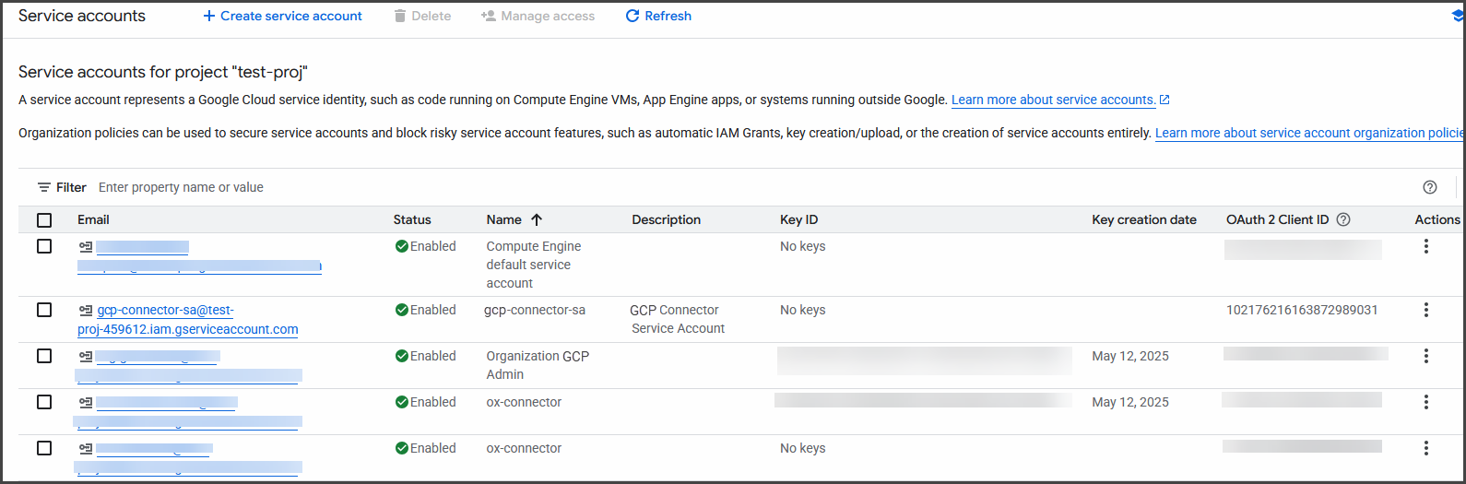Sort table by Key creation date header

point(1143,219)
